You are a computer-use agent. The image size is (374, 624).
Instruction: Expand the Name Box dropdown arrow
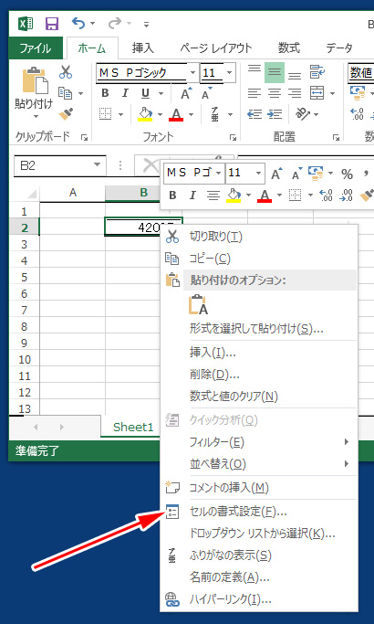98,165
